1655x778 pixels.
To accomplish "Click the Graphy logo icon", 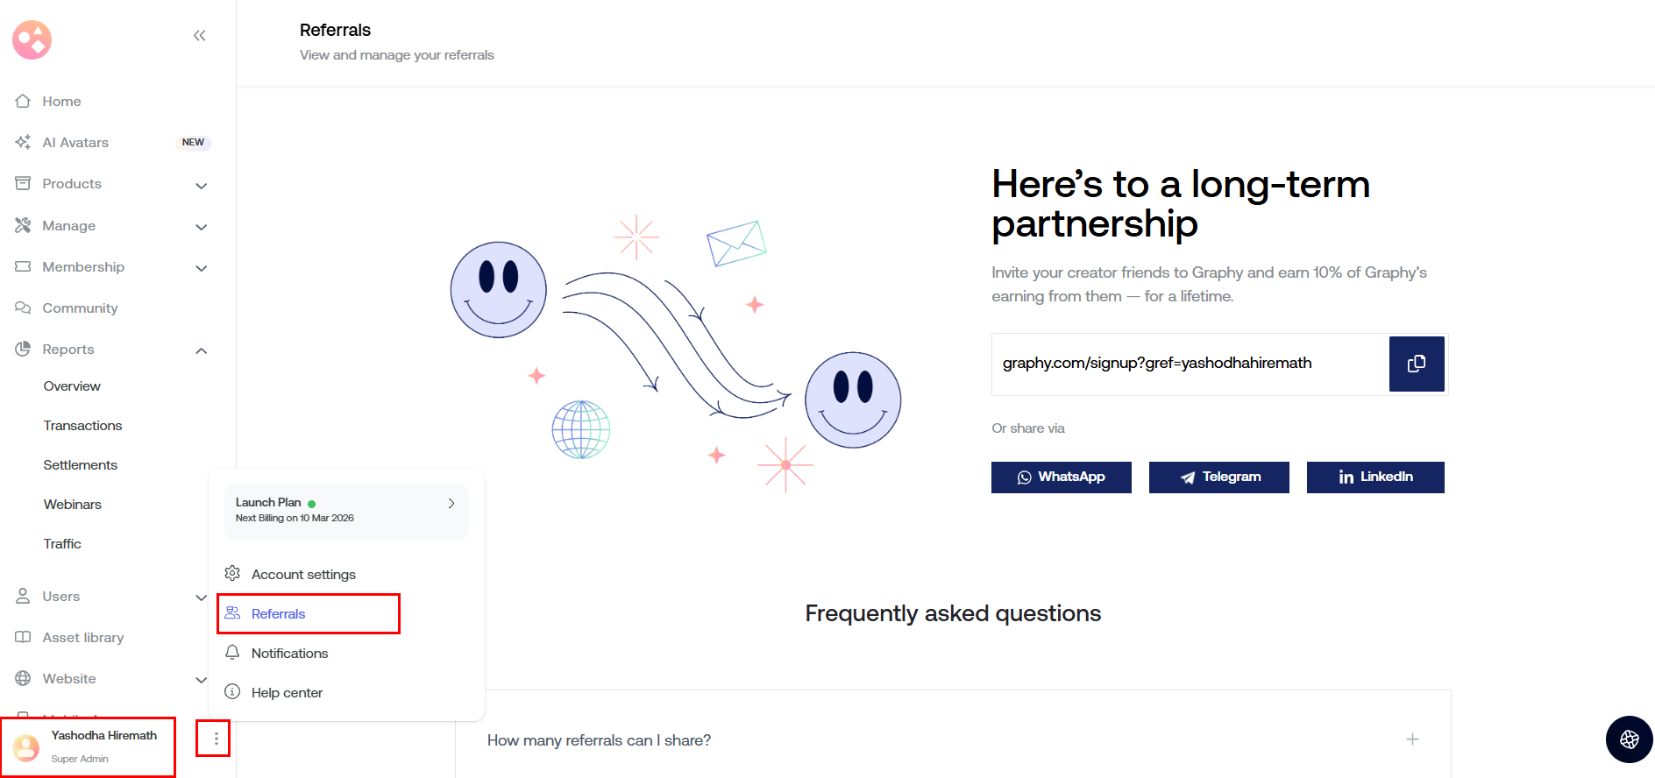I will pyautogui.click(x=32, y=39).
